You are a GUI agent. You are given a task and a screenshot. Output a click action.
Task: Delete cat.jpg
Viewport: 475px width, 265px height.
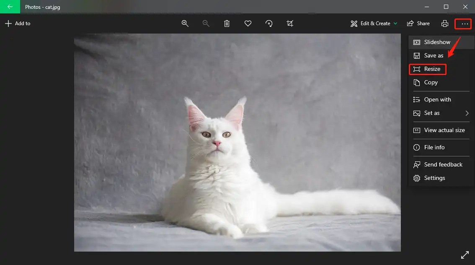[227, 23]
